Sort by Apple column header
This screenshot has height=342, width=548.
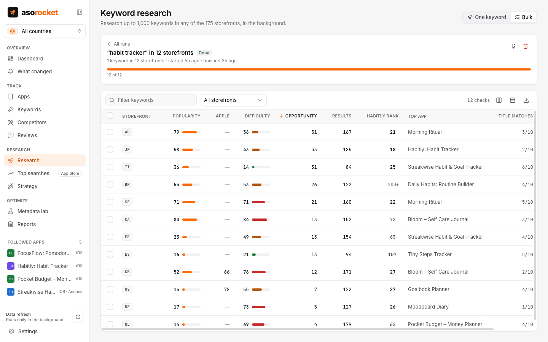pos(223,116)
